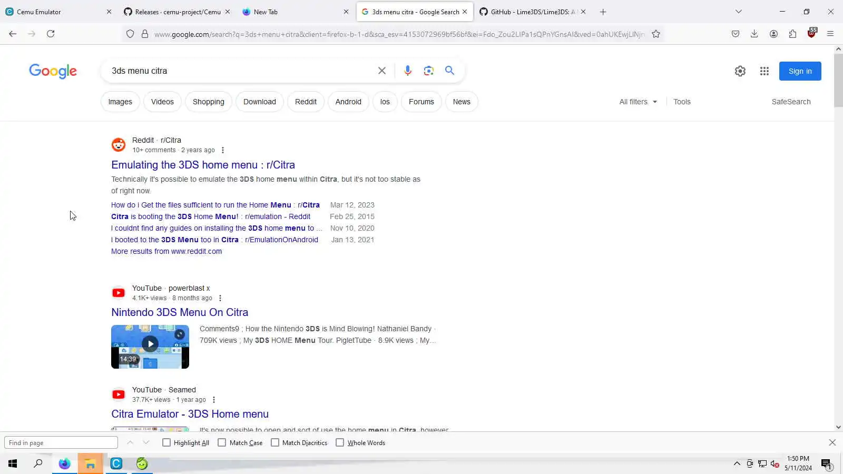
Task: Save page to Pocket
Action: (736, 34)
